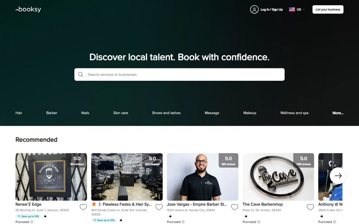Click Log In / Sign Up link
The image size is (359, 224).
[x=272, y=9]
